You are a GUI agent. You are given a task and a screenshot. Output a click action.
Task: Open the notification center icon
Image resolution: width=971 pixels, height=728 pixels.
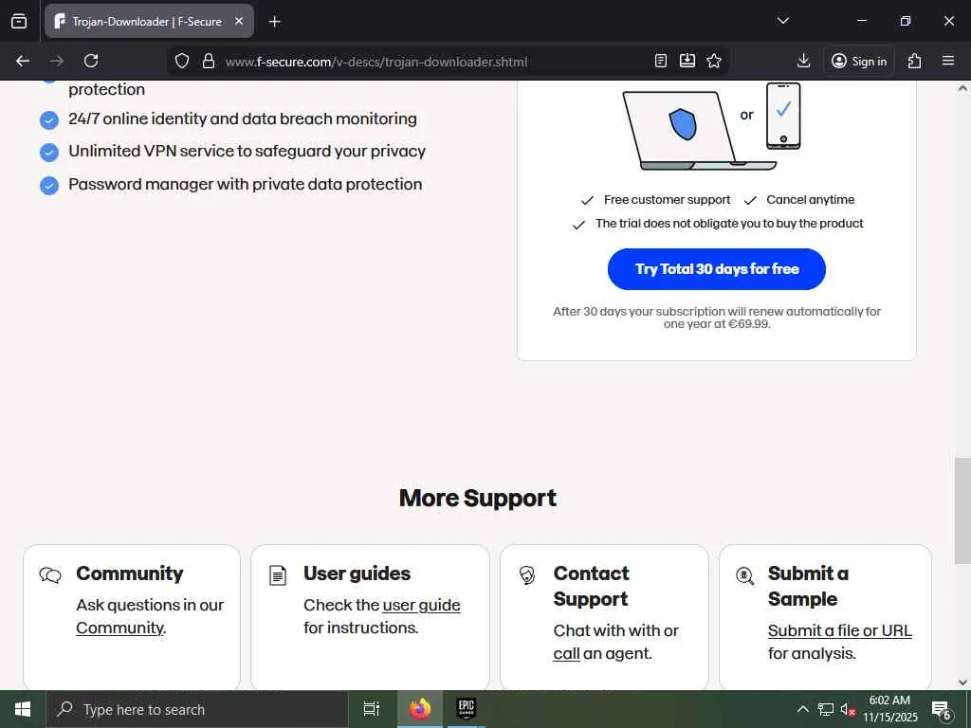pyautogui.click(x=942, y=709)
